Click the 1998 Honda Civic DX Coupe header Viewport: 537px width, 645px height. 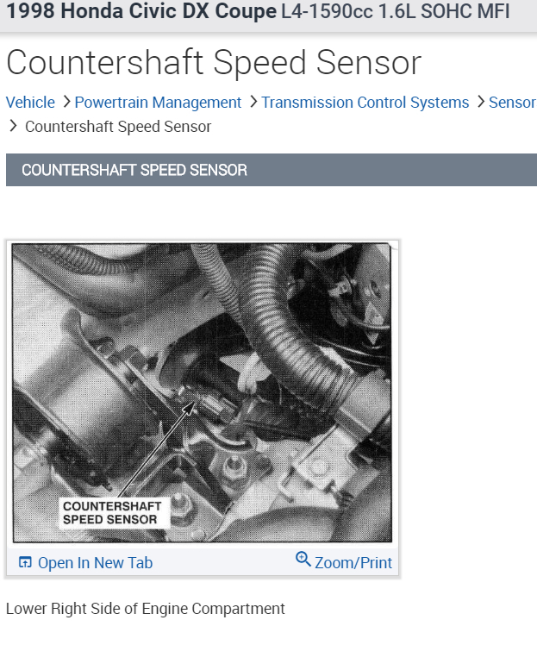(141, 10)
